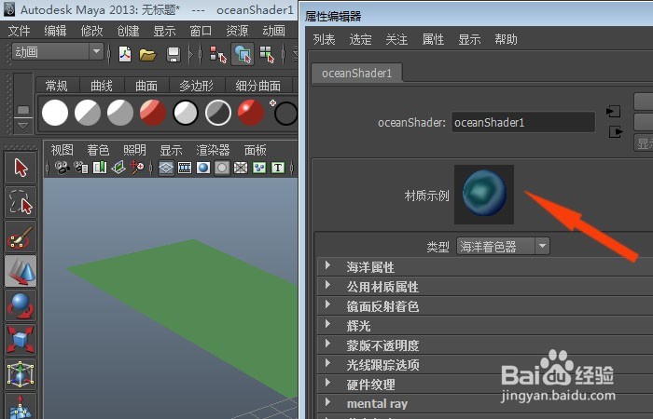The image size is (653, 419).
Task: Expand the 镜面反射着色 section
Action: click(327, 304)
